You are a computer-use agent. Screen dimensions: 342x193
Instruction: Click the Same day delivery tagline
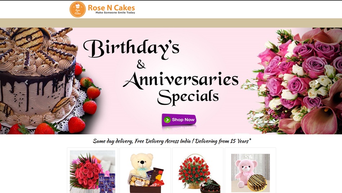pyautogui.click(x=172, y=141)
